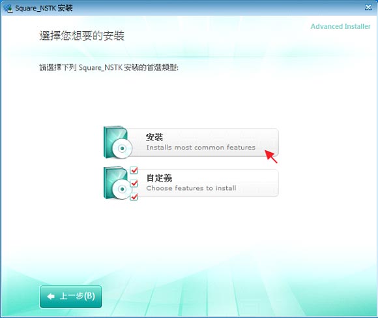378x318 pixels.
Task: Click the Square_NSTK installer icon in title bar
Action: (x=8, y=8)
